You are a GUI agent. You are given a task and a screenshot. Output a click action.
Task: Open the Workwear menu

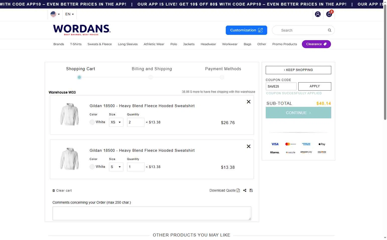[230, 44]
